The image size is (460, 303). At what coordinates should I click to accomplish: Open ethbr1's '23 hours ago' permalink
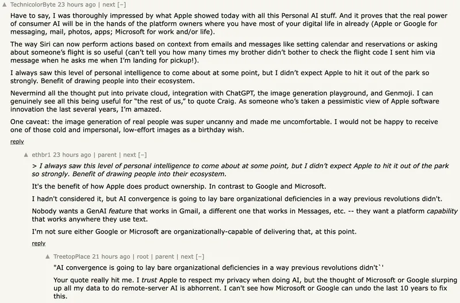(72, 155)
